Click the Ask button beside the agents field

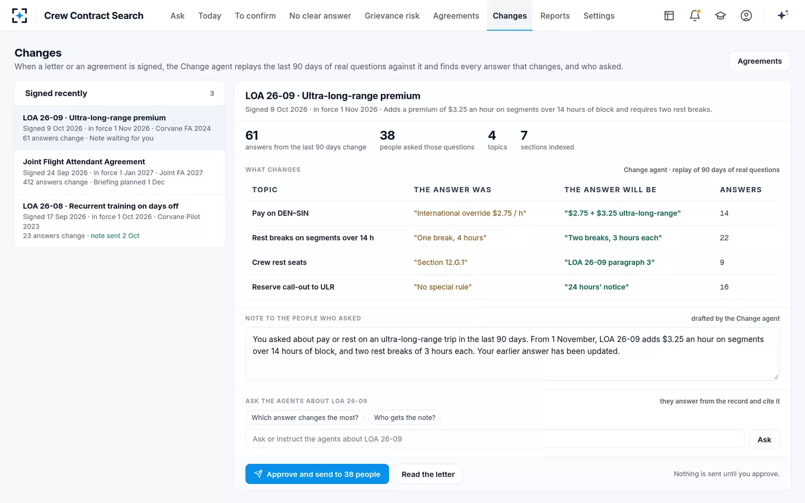[764, 439]
